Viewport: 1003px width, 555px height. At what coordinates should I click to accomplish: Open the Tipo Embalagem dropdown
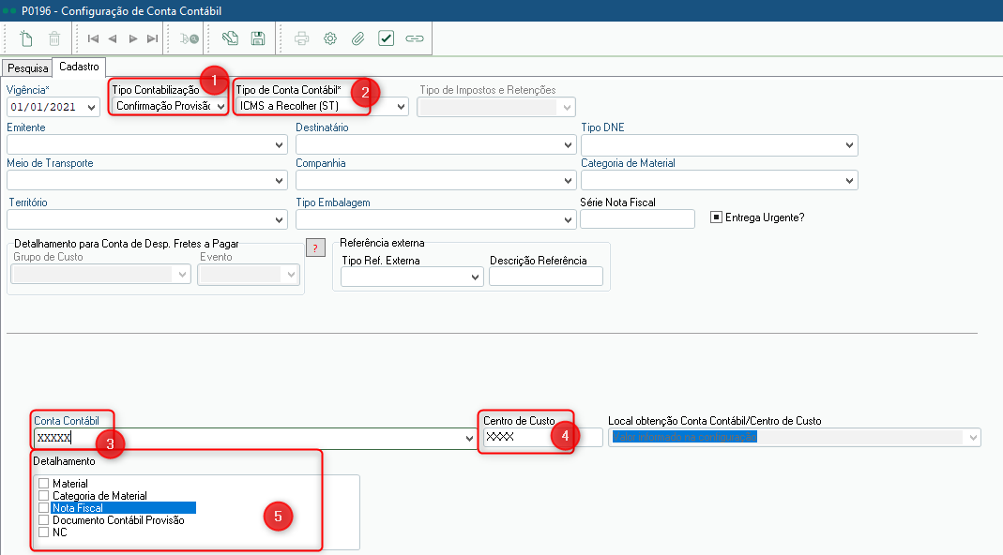(x=568, y=220)
